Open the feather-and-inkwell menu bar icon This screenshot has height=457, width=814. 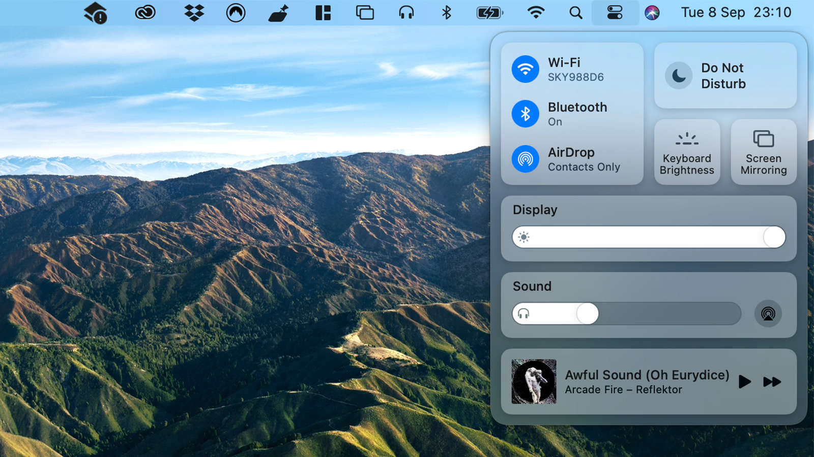pos(278,13)
